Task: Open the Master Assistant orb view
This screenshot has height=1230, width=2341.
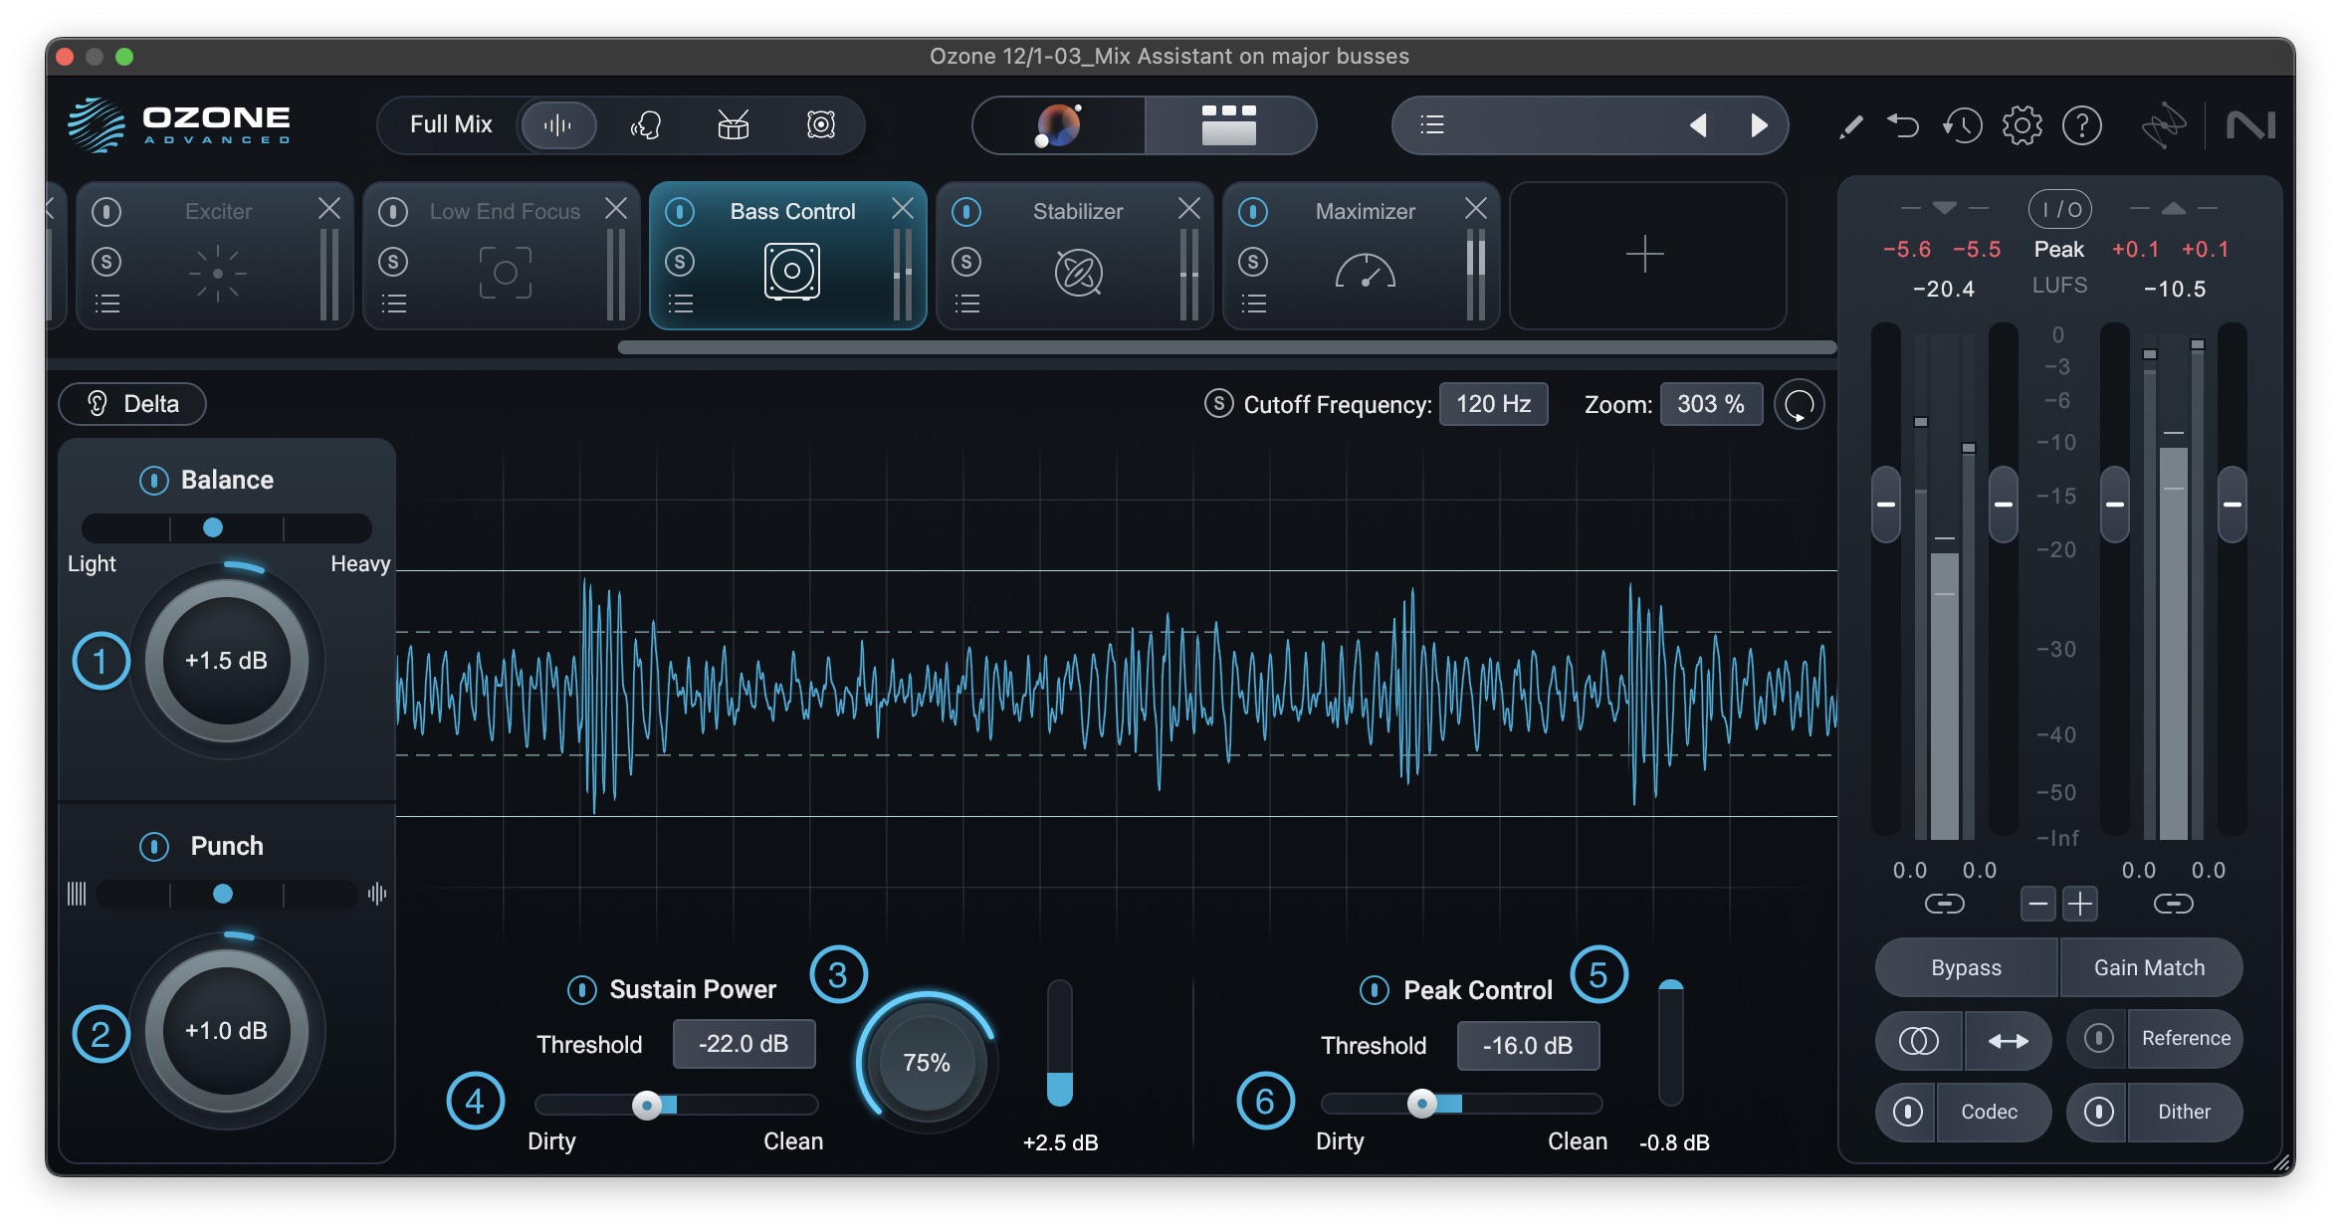Action: click(1058, 125)
